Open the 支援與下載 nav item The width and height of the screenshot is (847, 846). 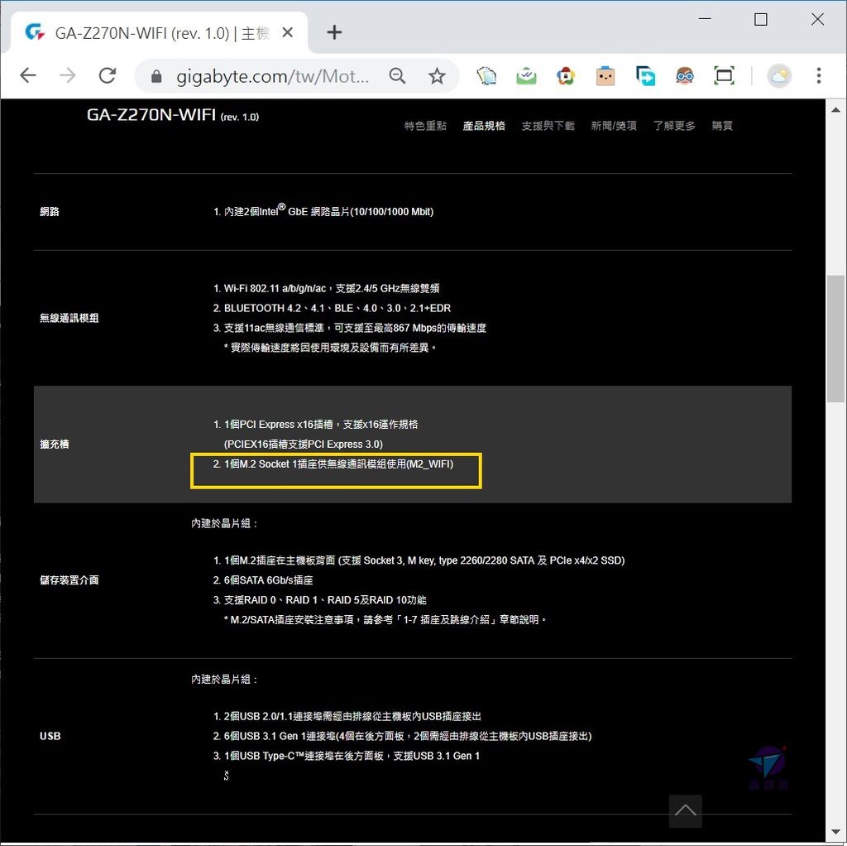(x=548, y=126)
